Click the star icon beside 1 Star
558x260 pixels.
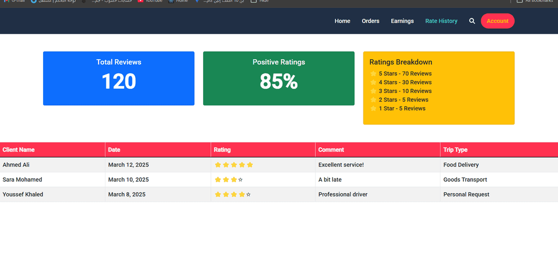tap(373, 108)
